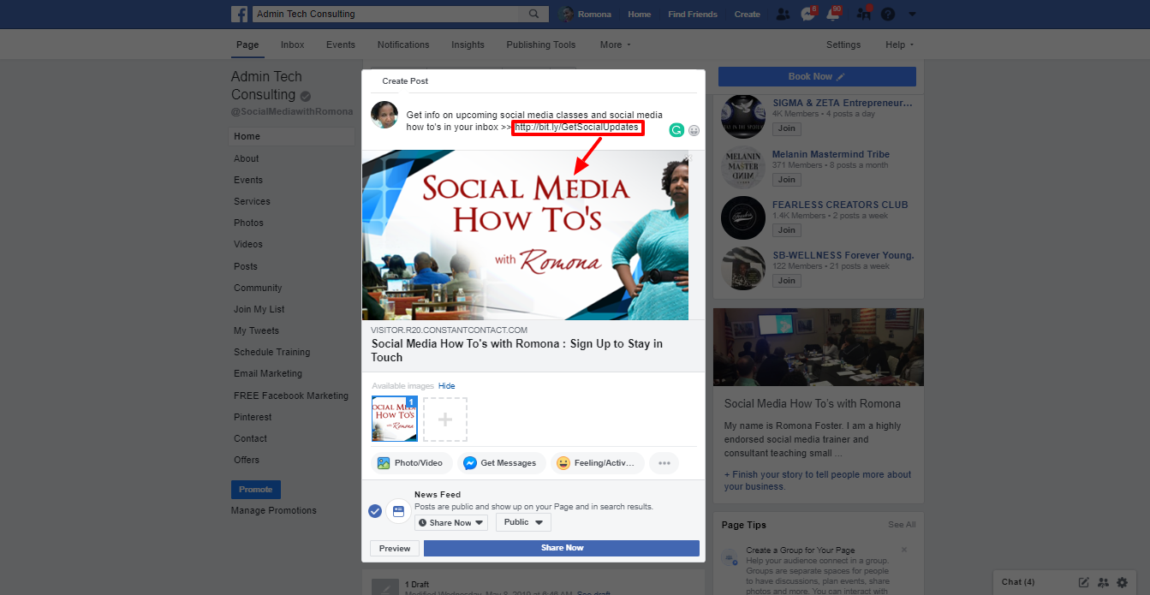The width and height of the screenshot is (1150, 595).
Task: Click the Social Media How To's preview image
Action: point(525,235)
